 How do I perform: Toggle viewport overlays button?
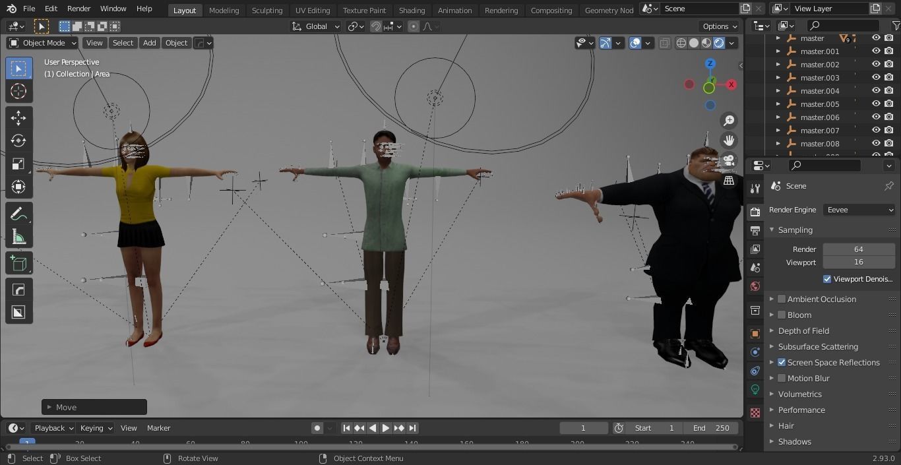point(635,43)
